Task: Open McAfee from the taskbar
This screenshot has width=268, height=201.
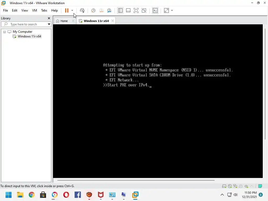Action: [x=101, y=195]
